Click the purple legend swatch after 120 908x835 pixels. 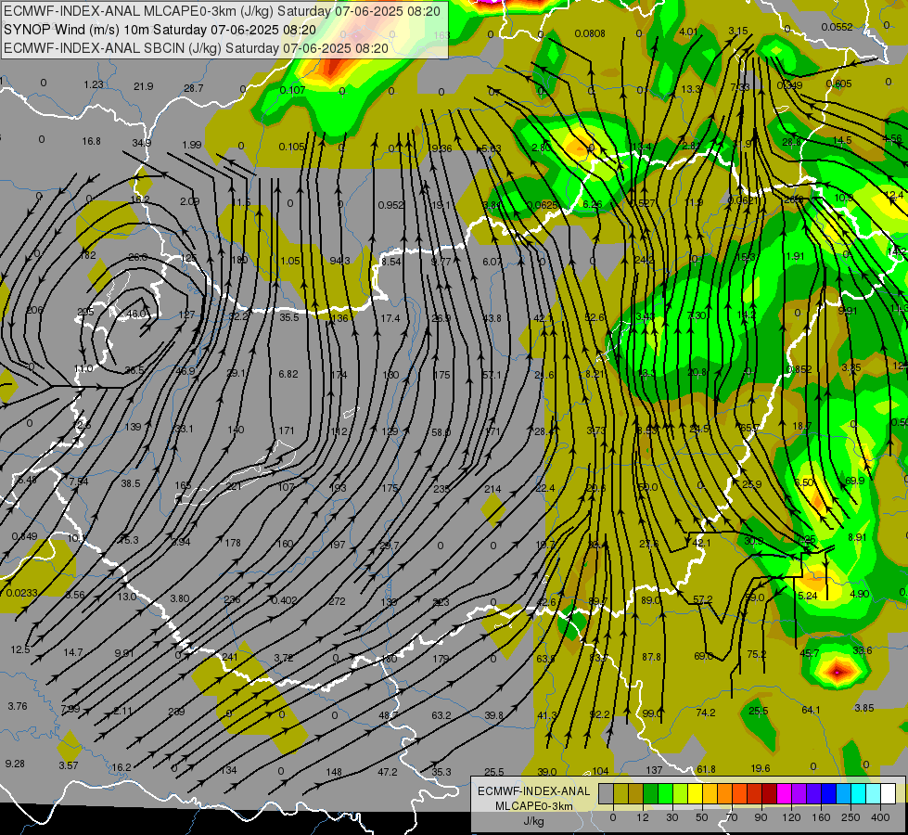click(x=799, y=793)
